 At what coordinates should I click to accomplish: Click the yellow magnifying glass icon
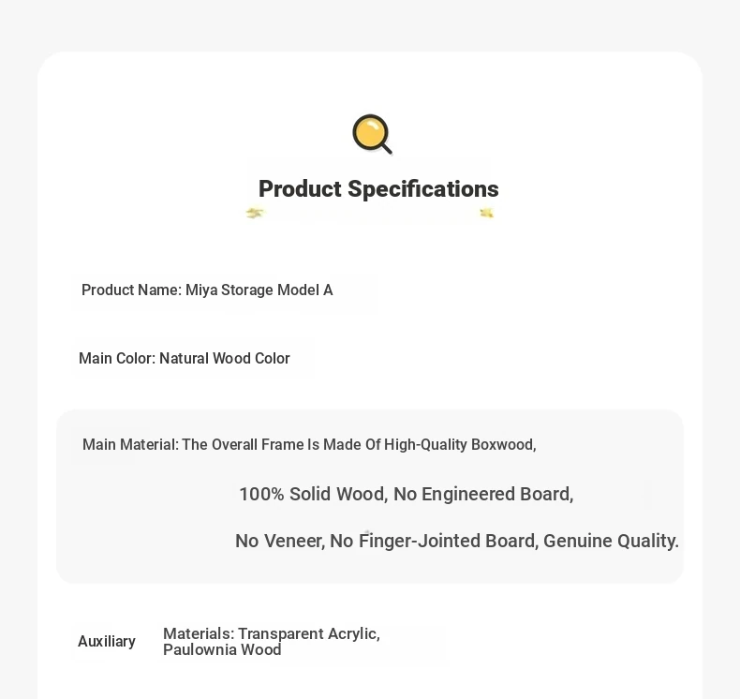point(373,135)
